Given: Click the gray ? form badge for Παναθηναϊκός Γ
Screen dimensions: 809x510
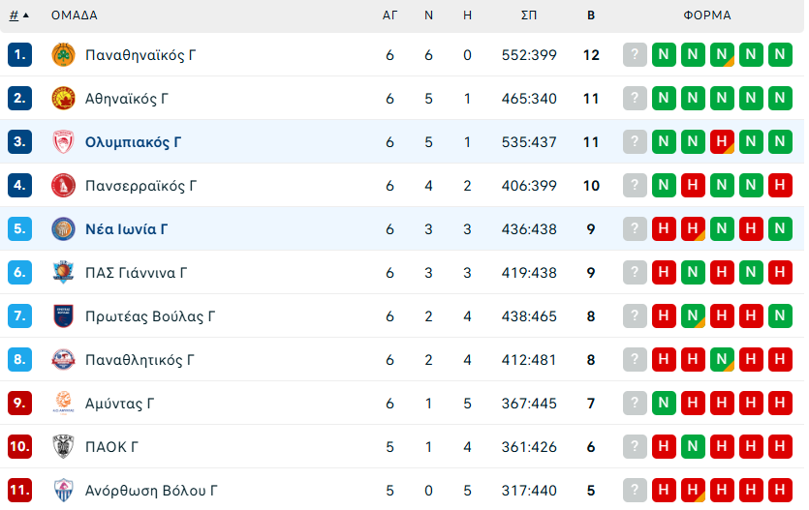Looking at the screenshot, I should 635,55.
